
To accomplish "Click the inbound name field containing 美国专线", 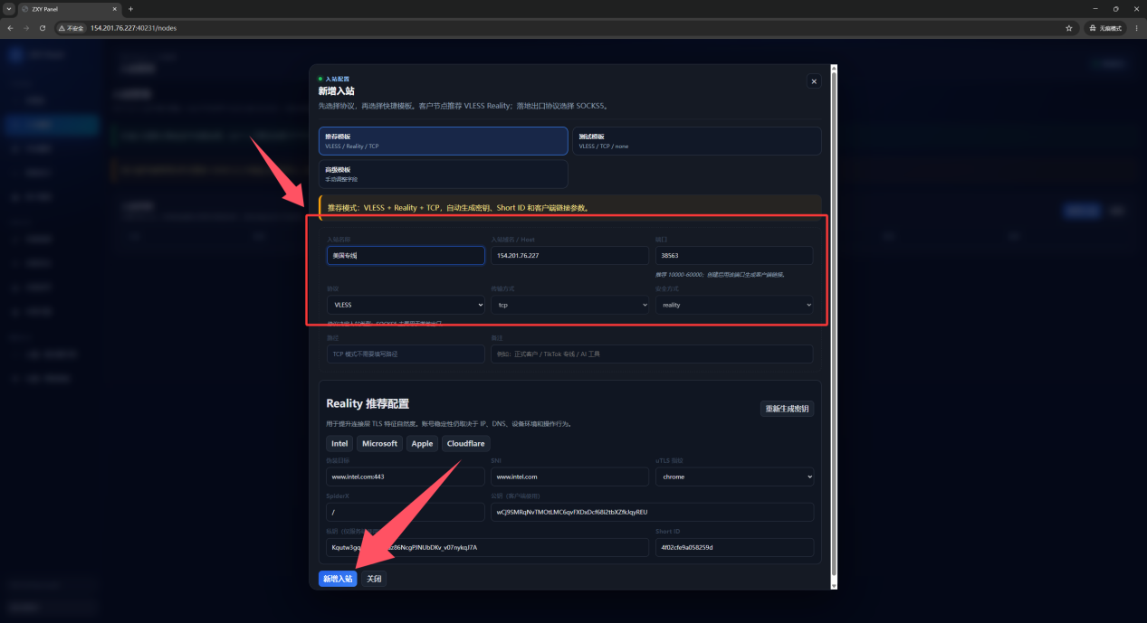I will point(406,256).
